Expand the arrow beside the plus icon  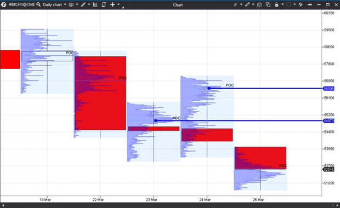118,4
